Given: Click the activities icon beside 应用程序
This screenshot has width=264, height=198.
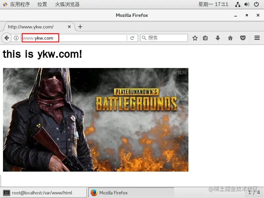Looking at the screenshot, I should click(x=5, y=4).
